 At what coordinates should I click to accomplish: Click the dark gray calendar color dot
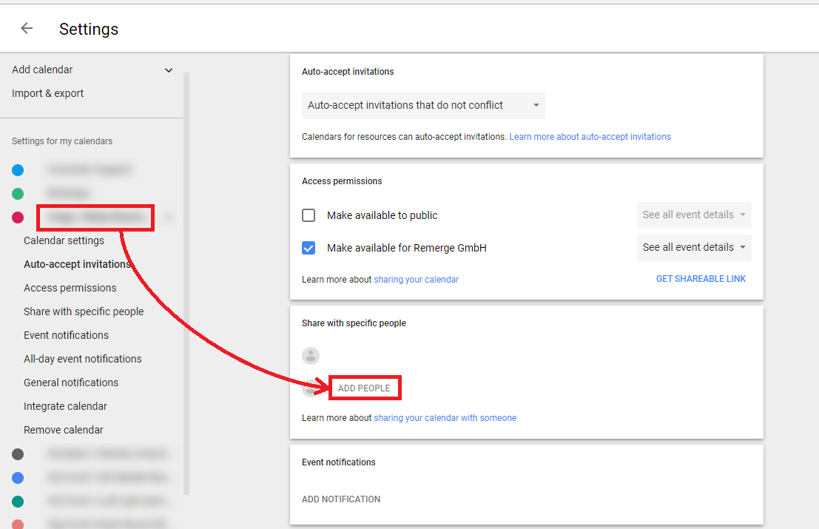[x=18, y=454]
